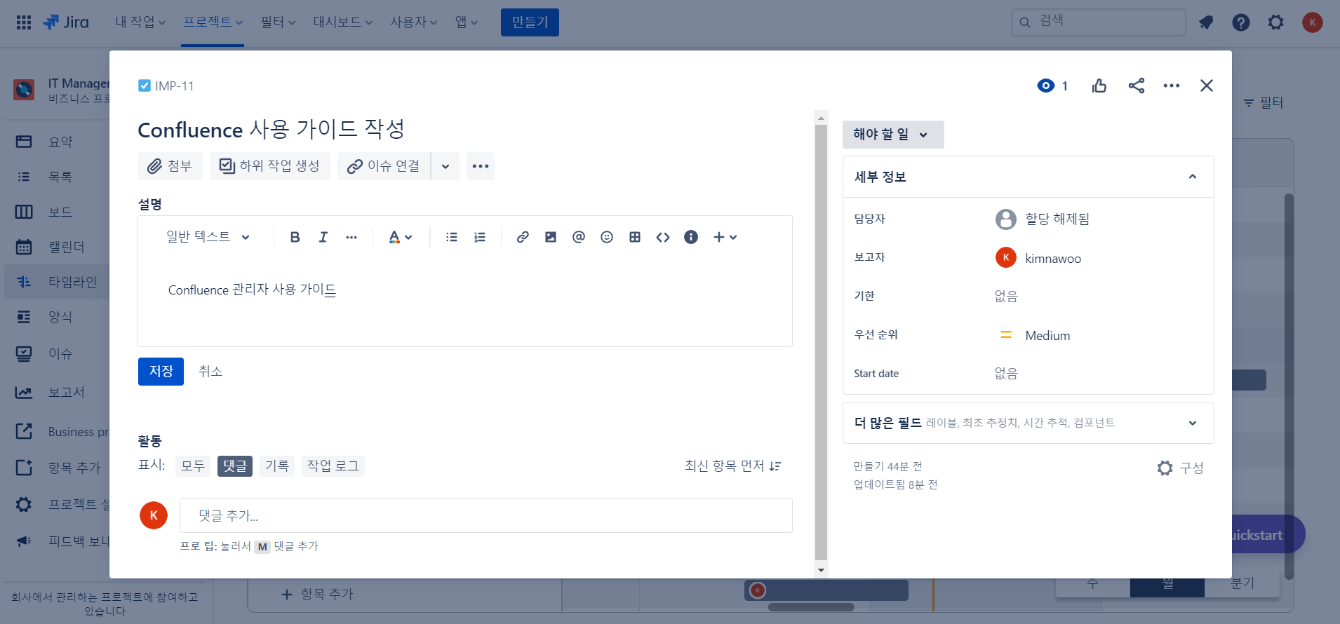Click assignee 할당 해제됨 field

1043,219
